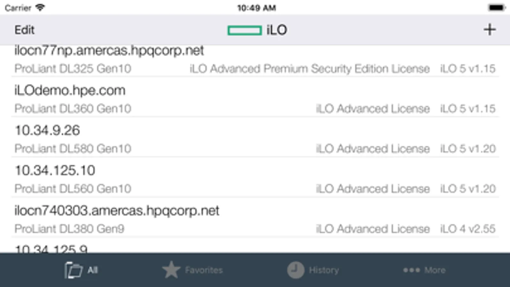Tap the More three-dots icon

[411, 270]
